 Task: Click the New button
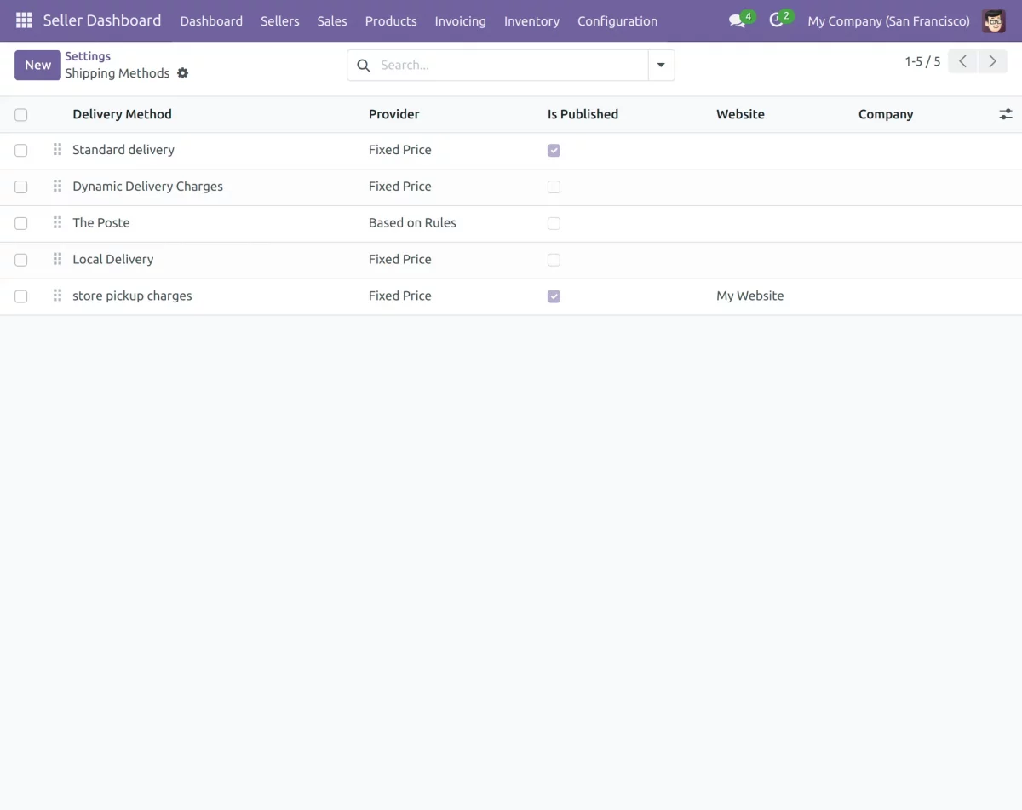[37, 65]
